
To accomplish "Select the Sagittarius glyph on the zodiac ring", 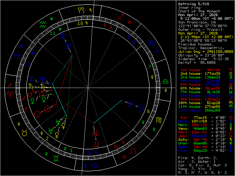I will [x=120, y=17].
